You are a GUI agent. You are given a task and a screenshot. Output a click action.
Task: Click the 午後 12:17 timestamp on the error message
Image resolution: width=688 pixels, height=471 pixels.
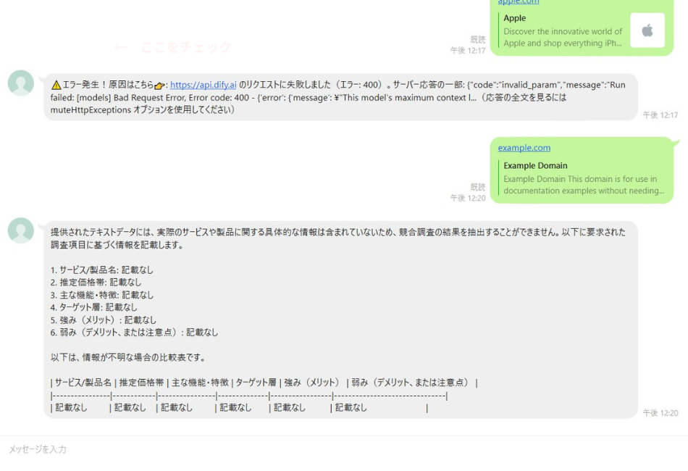pyautogui.click(x=660, y=114)
